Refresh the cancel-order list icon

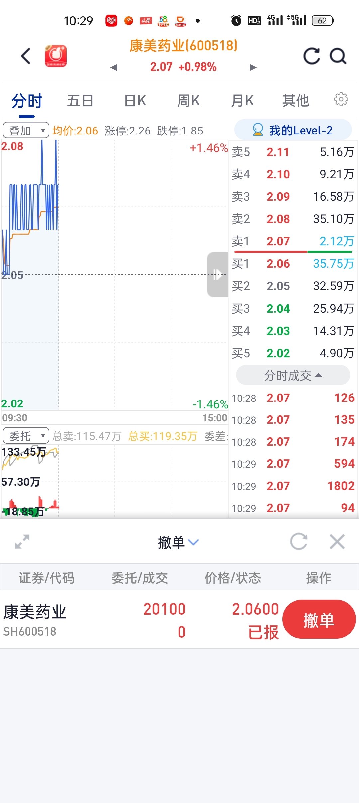299,542
